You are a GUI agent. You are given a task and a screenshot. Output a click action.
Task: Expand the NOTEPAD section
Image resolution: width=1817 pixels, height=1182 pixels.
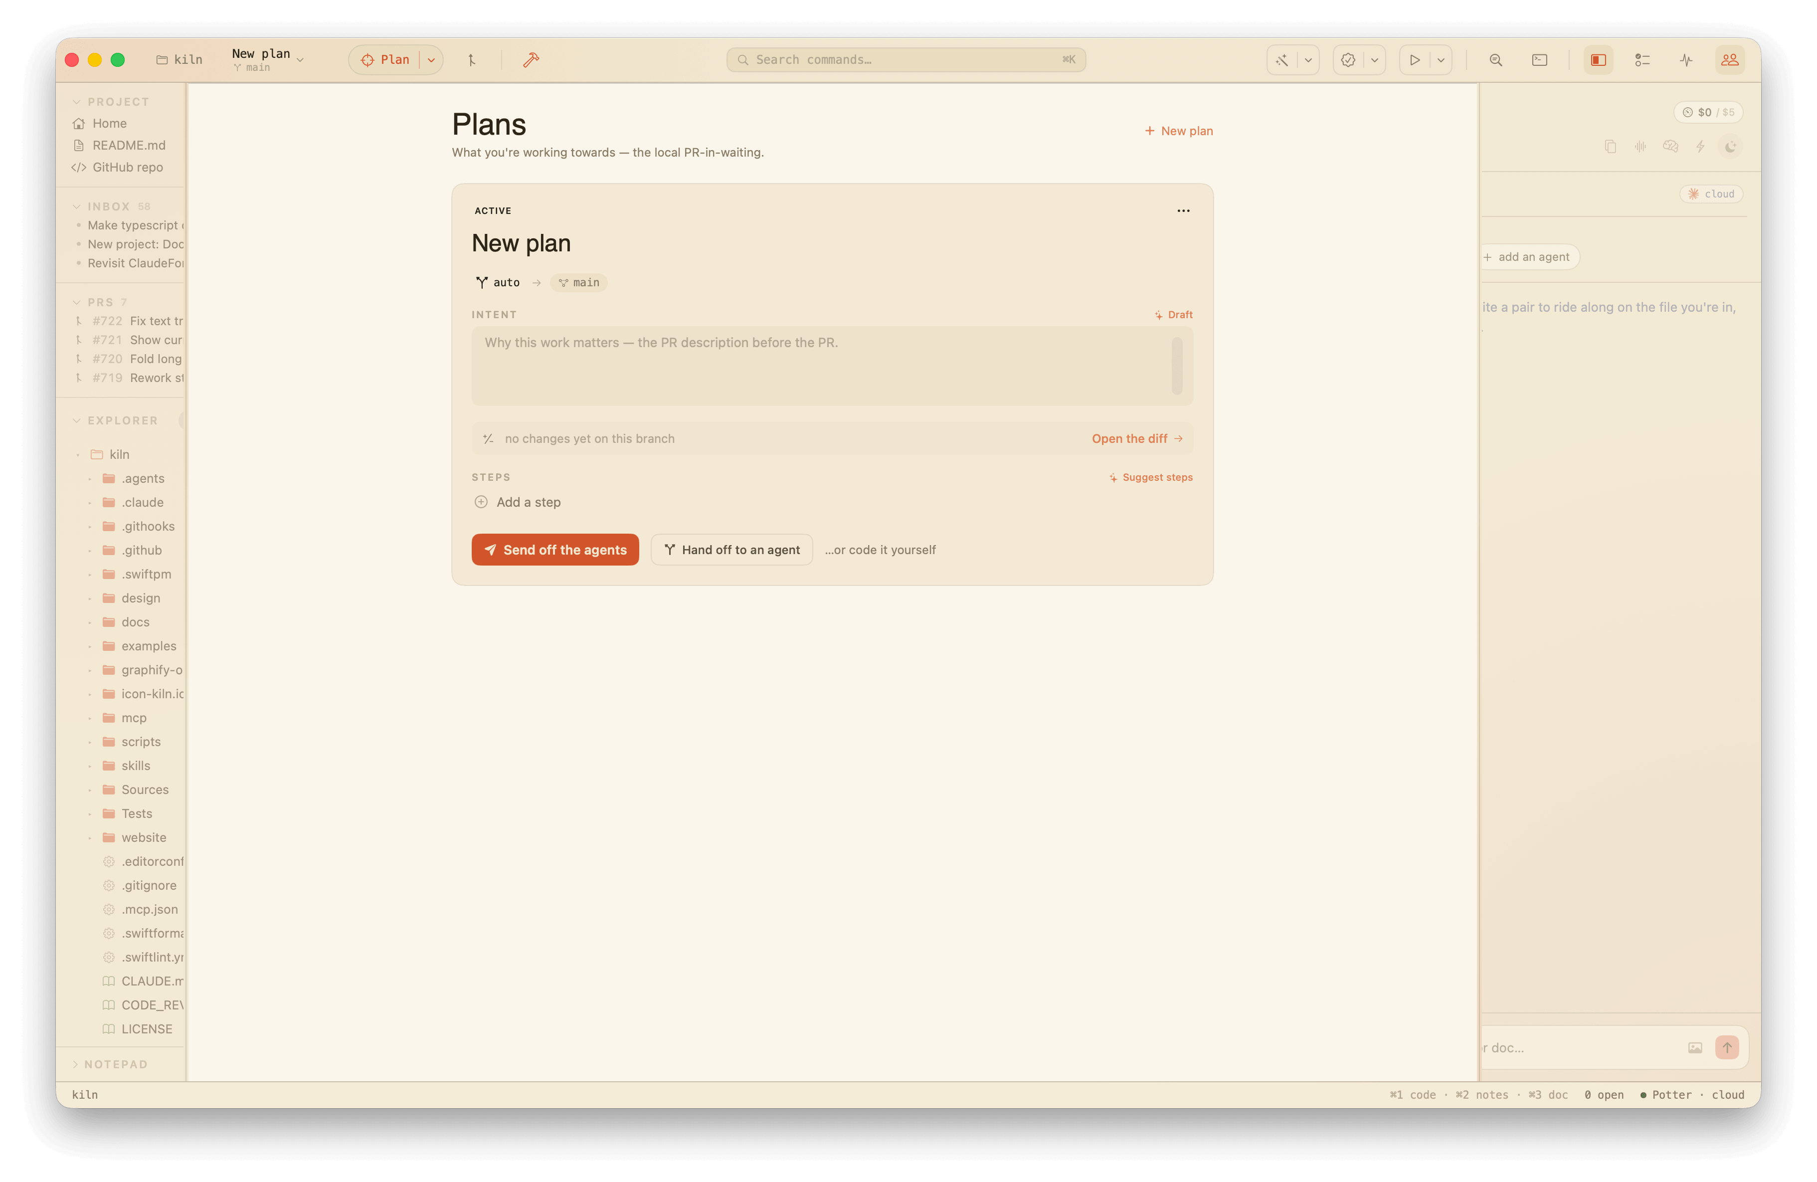click(x=76, y=1064)
